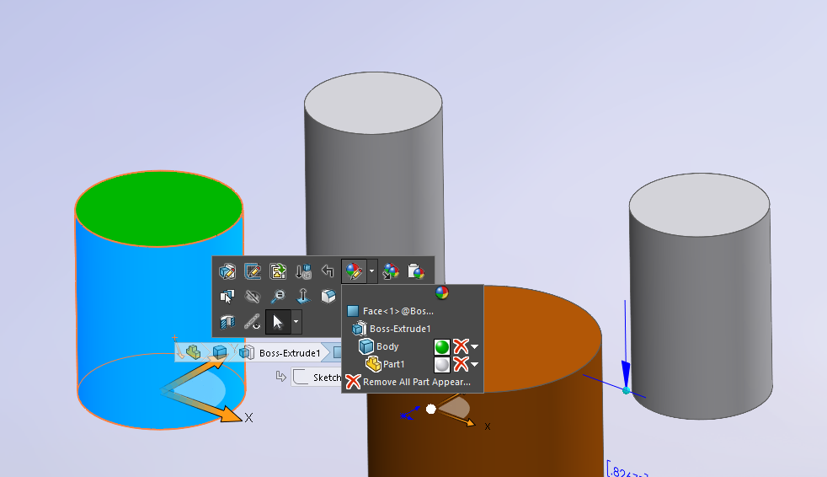This screenshot has height=477, width=827.
Task: Open the Appearances edit icon
Action: coord(354,271)
